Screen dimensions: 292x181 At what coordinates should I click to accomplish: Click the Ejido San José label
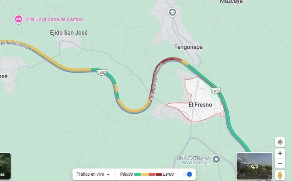69,33
